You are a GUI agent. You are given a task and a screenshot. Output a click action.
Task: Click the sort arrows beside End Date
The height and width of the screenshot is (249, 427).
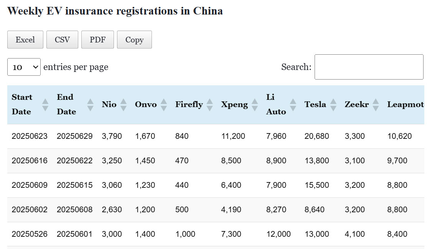click(90, 105)
